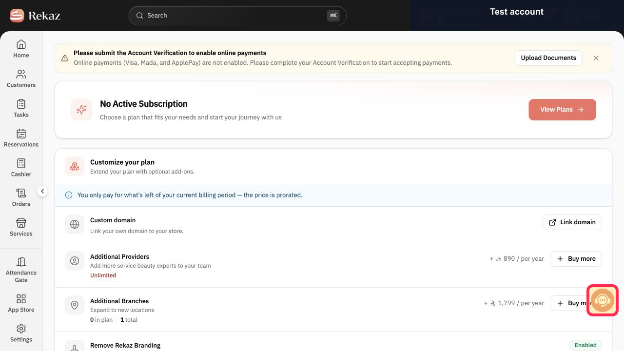Image resolution: width=624 pixels, height=351 pixels.
Task: Click Upload Documents button
Action: coord(548,58)
